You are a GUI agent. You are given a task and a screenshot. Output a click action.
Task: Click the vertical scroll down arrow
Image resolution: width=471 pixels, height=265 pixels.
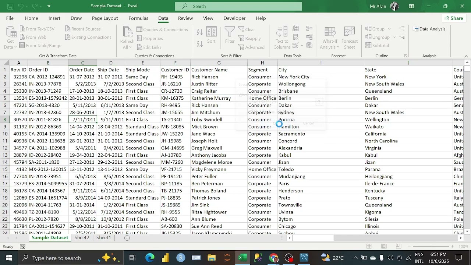(x=467, y=232)
